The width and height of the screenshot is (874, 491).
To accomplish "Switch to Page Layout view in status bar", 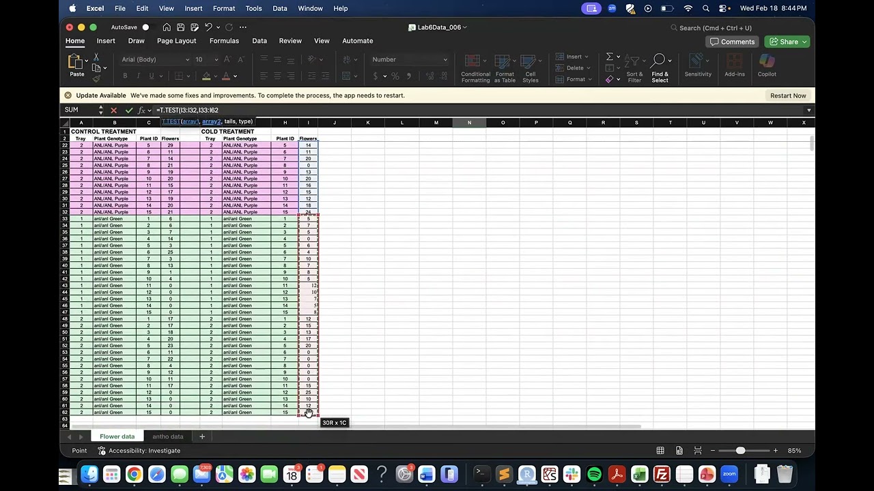I will pos(679,451).
